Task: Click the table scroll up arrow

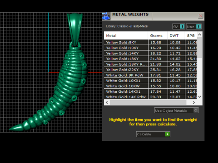Action: coord(199,34)
